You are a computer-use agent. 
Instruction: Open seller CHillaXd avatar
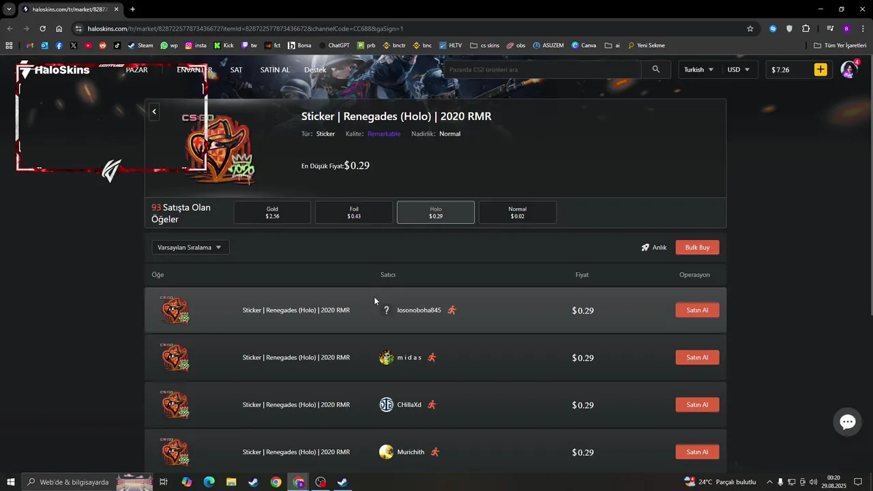click(387, 404)
